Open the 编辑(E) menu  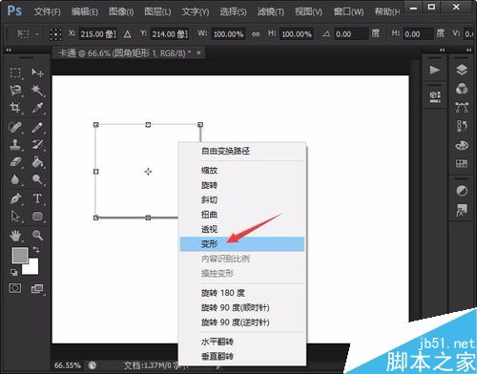point(84,11)
